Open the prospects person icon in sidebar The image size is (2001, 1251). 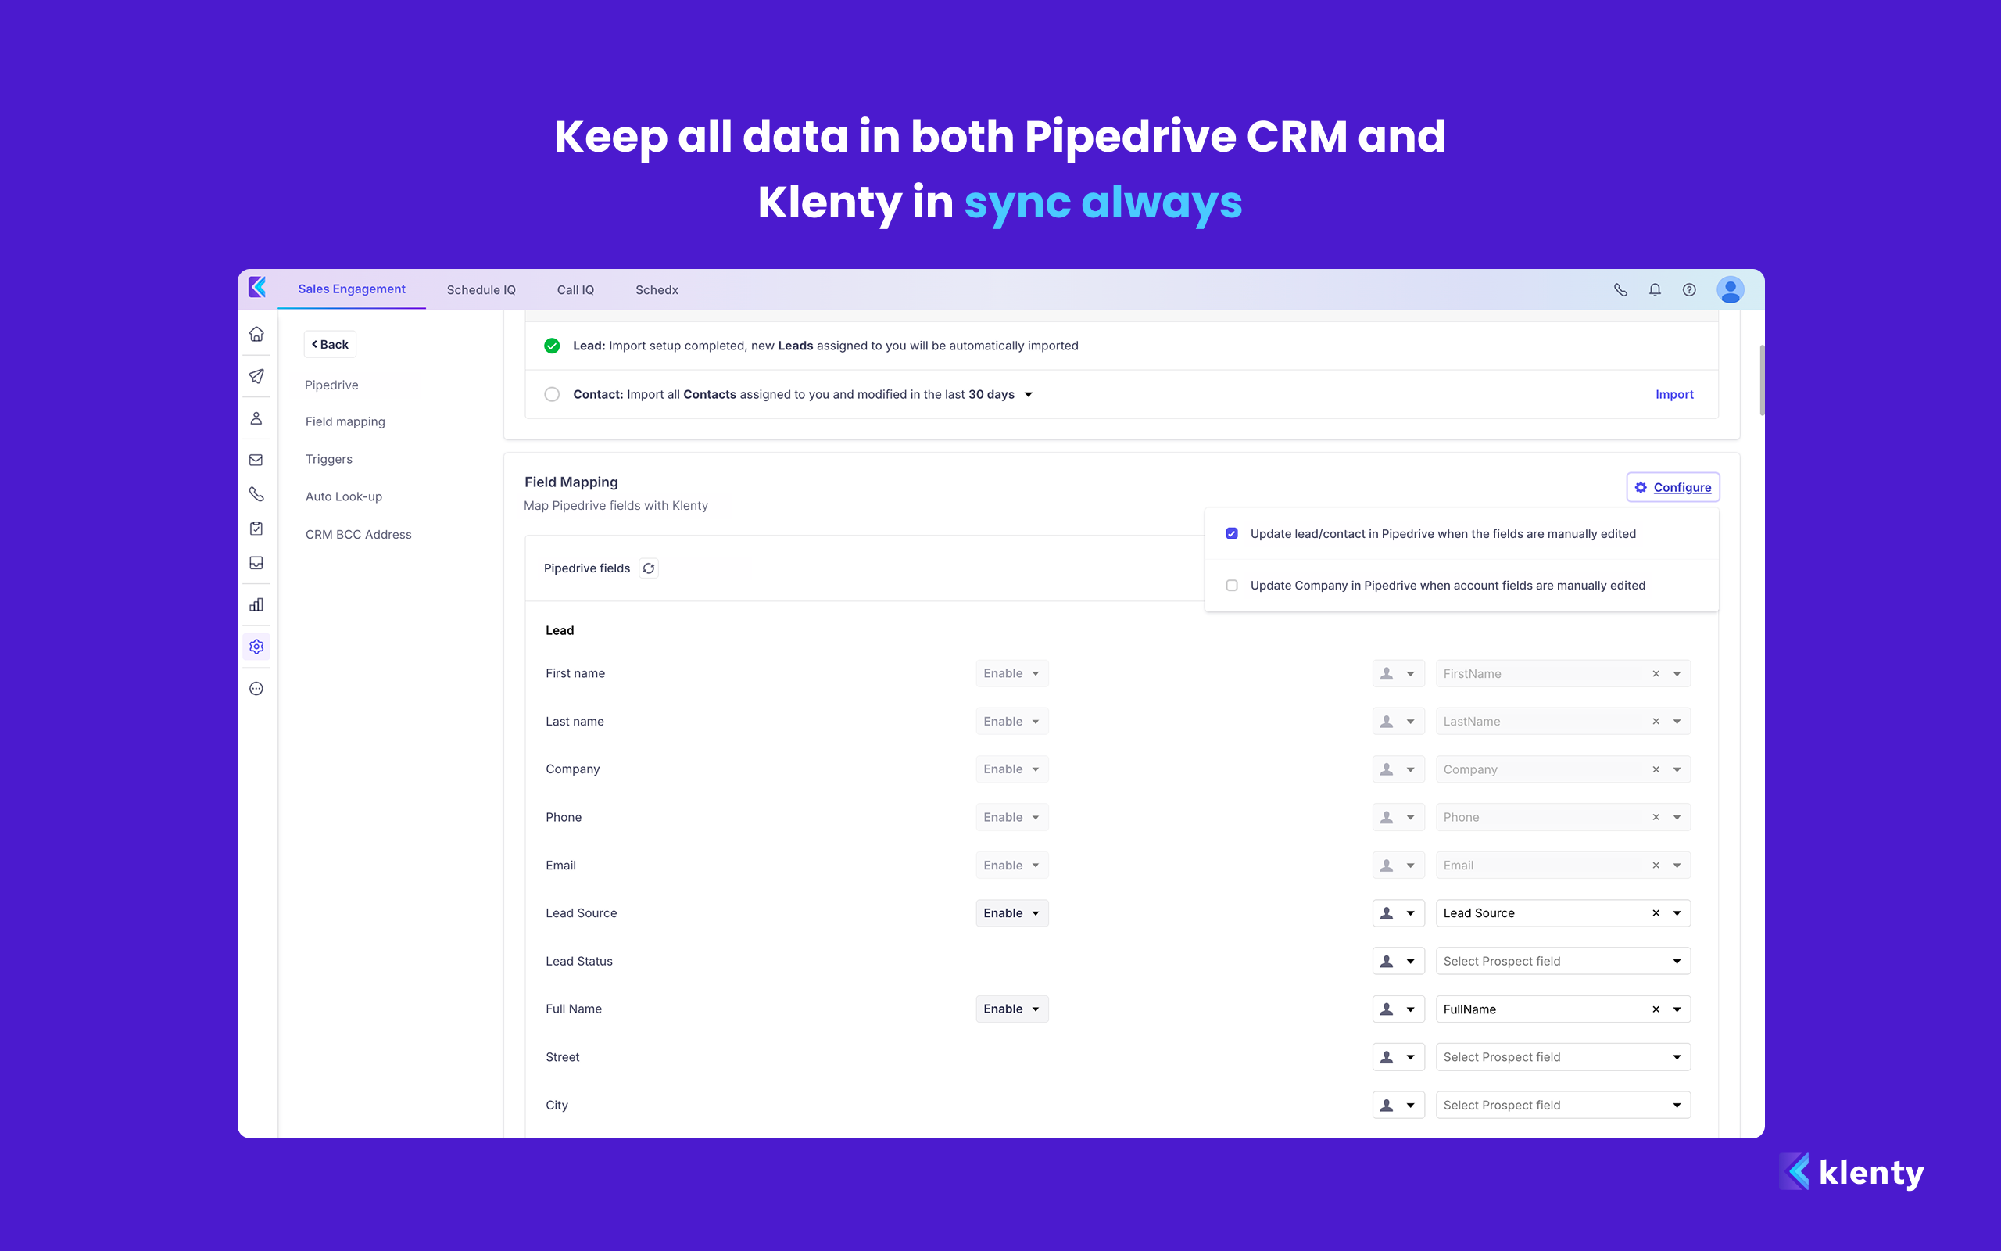click(x=256, y=418)
